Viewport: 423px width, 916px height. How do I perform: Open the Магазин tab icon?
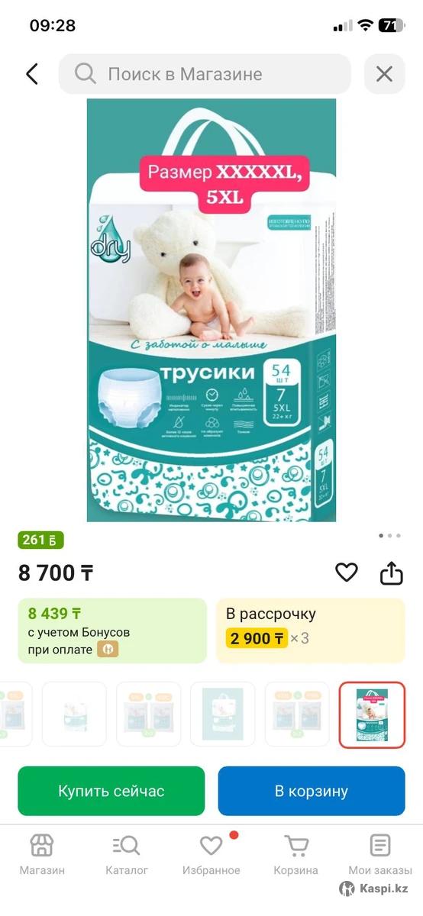42,846
